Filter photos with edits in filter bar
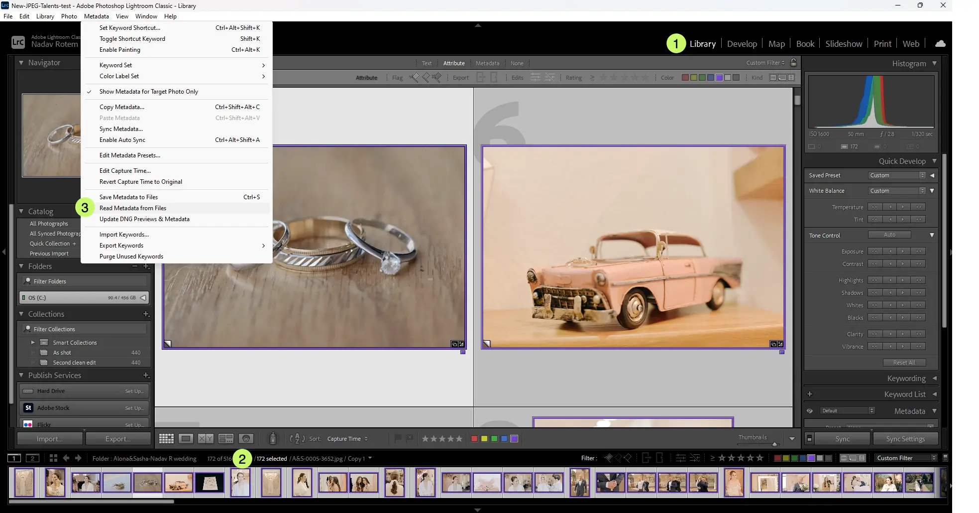The height and width of the screenshot is (513, 979). click(536, 77)
